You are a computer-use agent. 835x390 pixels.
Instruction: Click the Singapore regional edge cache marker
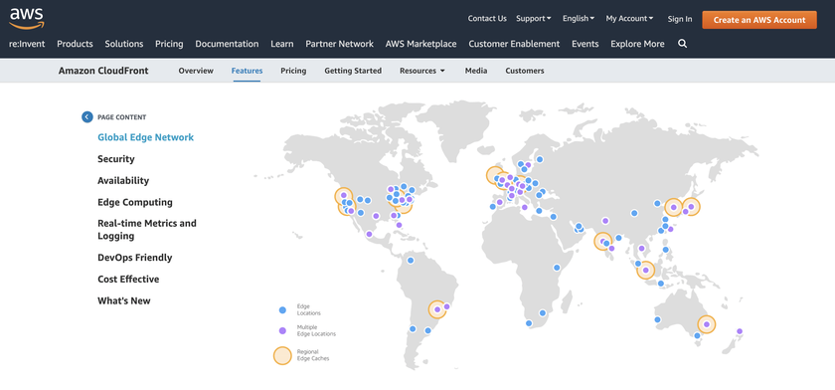[645, 271]
